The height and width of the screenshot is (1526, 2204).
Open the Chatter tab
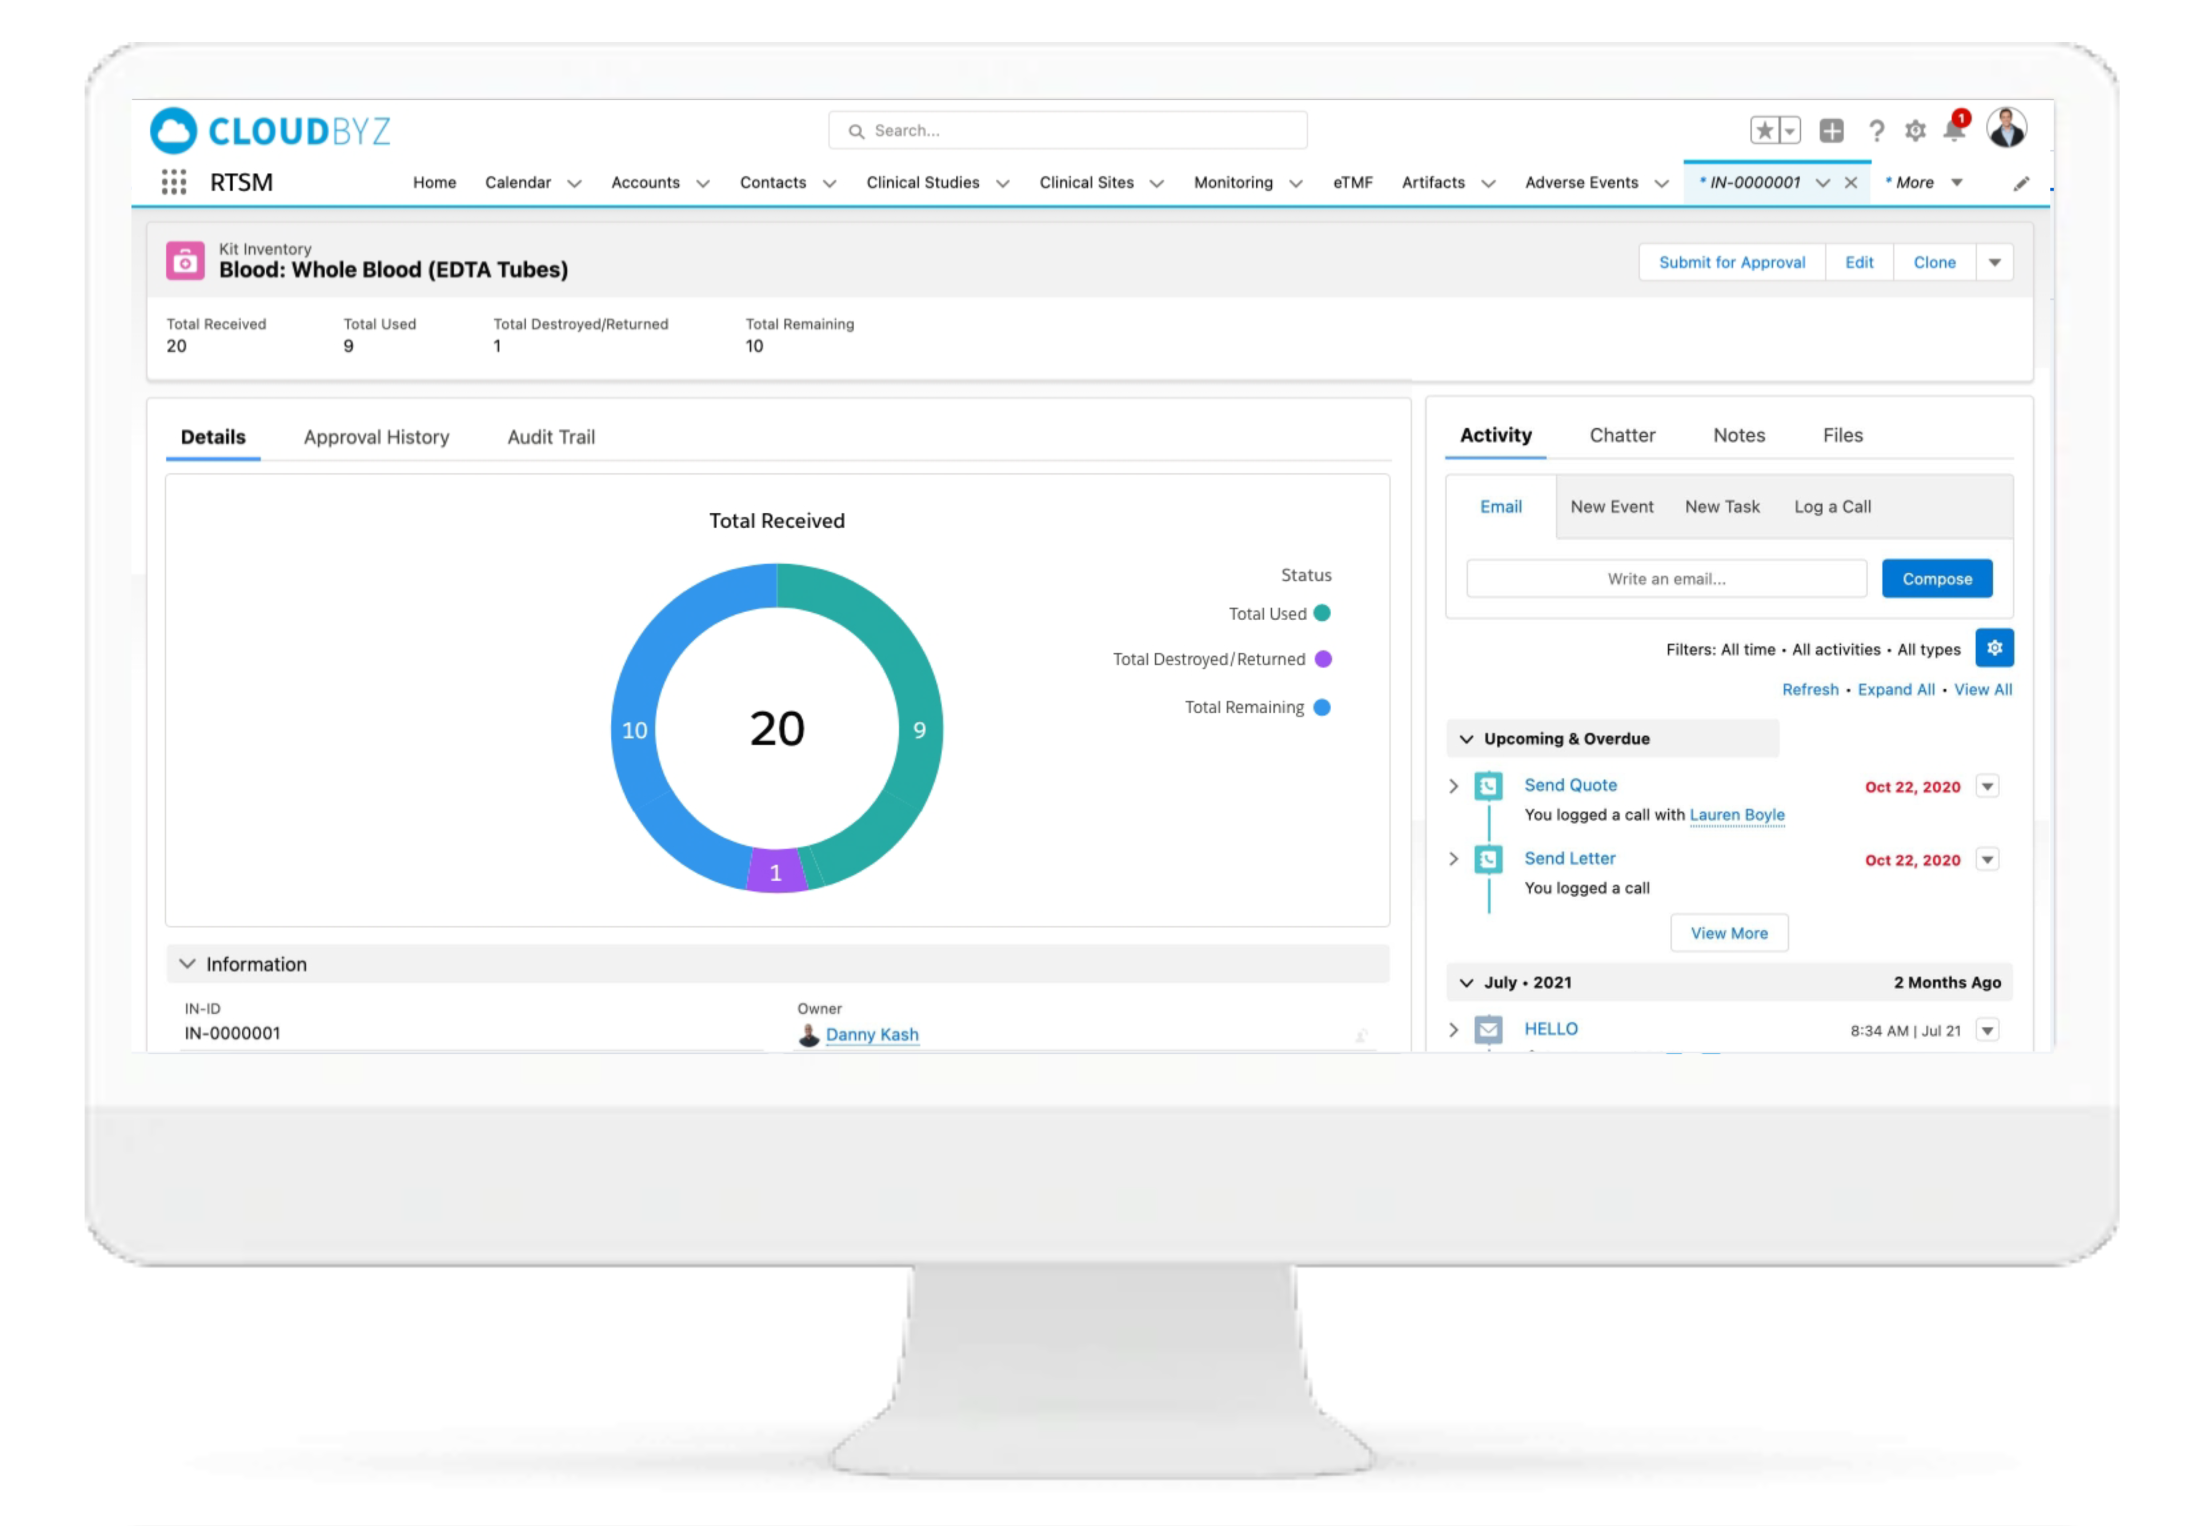(1622, 435)
